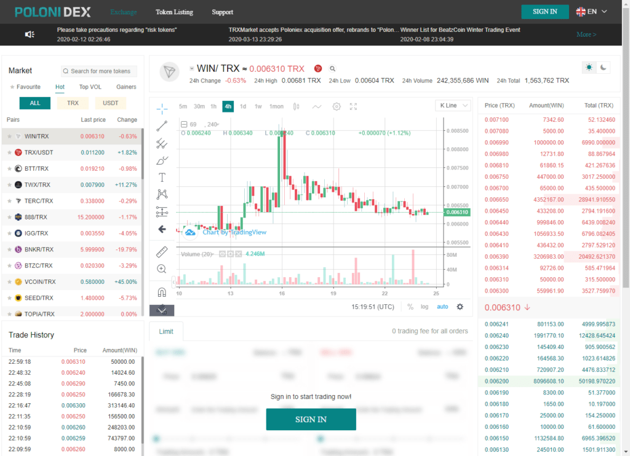
Task: Open chart settings gear in top toolbar
Action: point(337,106)
